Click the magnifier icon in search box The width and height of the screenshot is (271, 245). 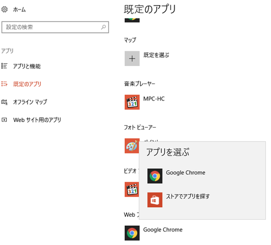(103, 27)
